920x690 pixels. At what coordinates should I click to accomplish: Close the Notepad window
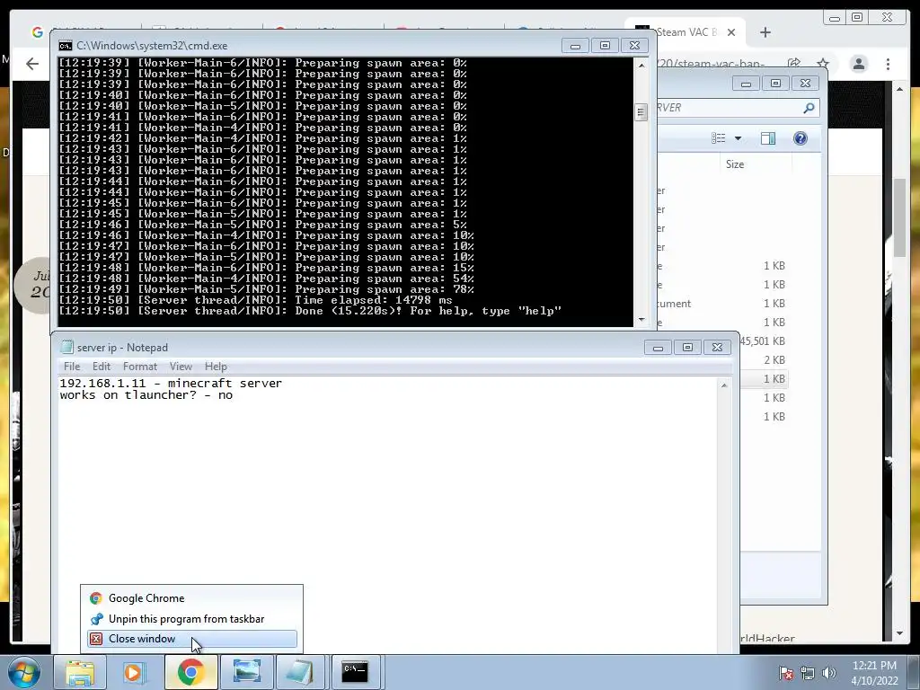717,348
